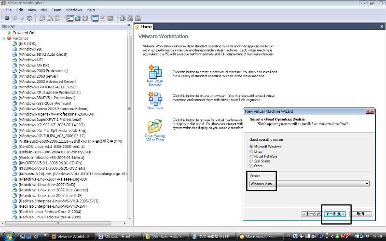Click the Show Desktop quick launch icon

tap(29, 237)
